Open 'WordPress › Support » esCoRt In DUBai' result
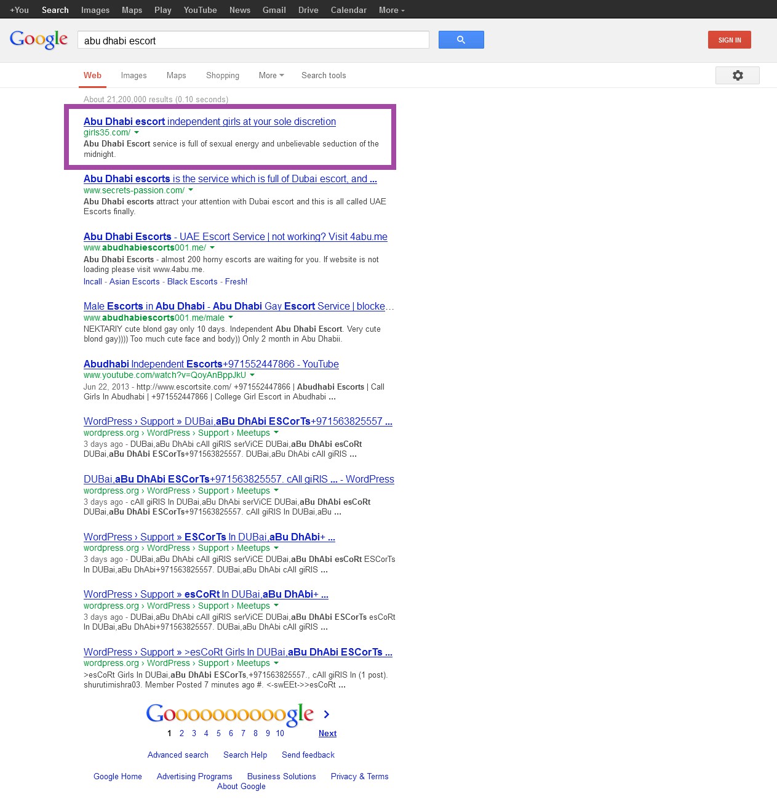The height and width of the screenshot is (802, 777). coord(206,594)
